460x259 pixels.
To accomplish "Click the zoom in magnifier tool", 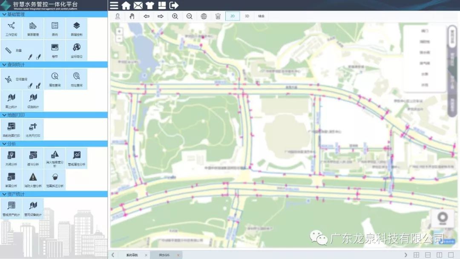I will 175,16.
